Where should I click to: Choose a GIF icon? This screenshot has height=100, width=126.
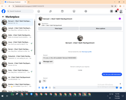click(x=50, y=87)
